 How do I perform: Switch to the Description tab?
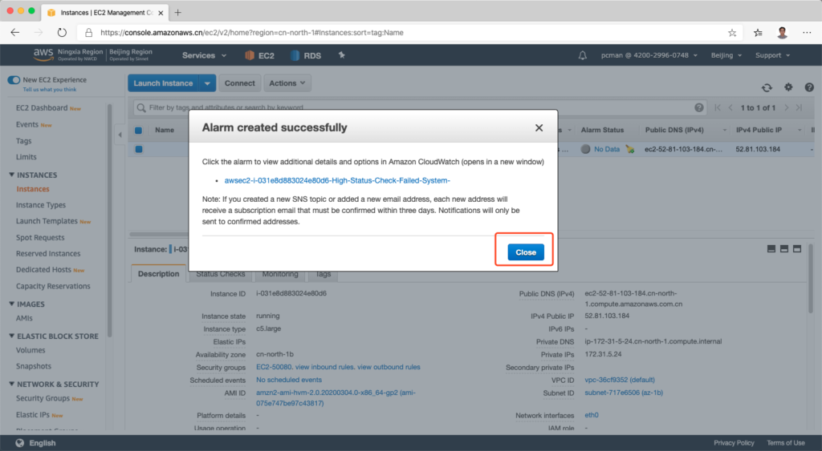[158, 274]
